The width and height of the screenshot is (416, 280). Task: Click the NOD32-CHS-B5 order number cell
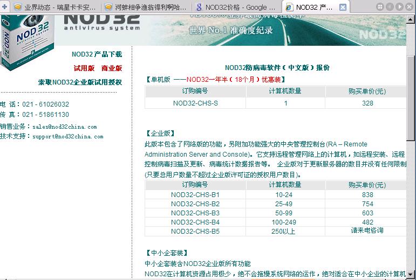[195, 232]
